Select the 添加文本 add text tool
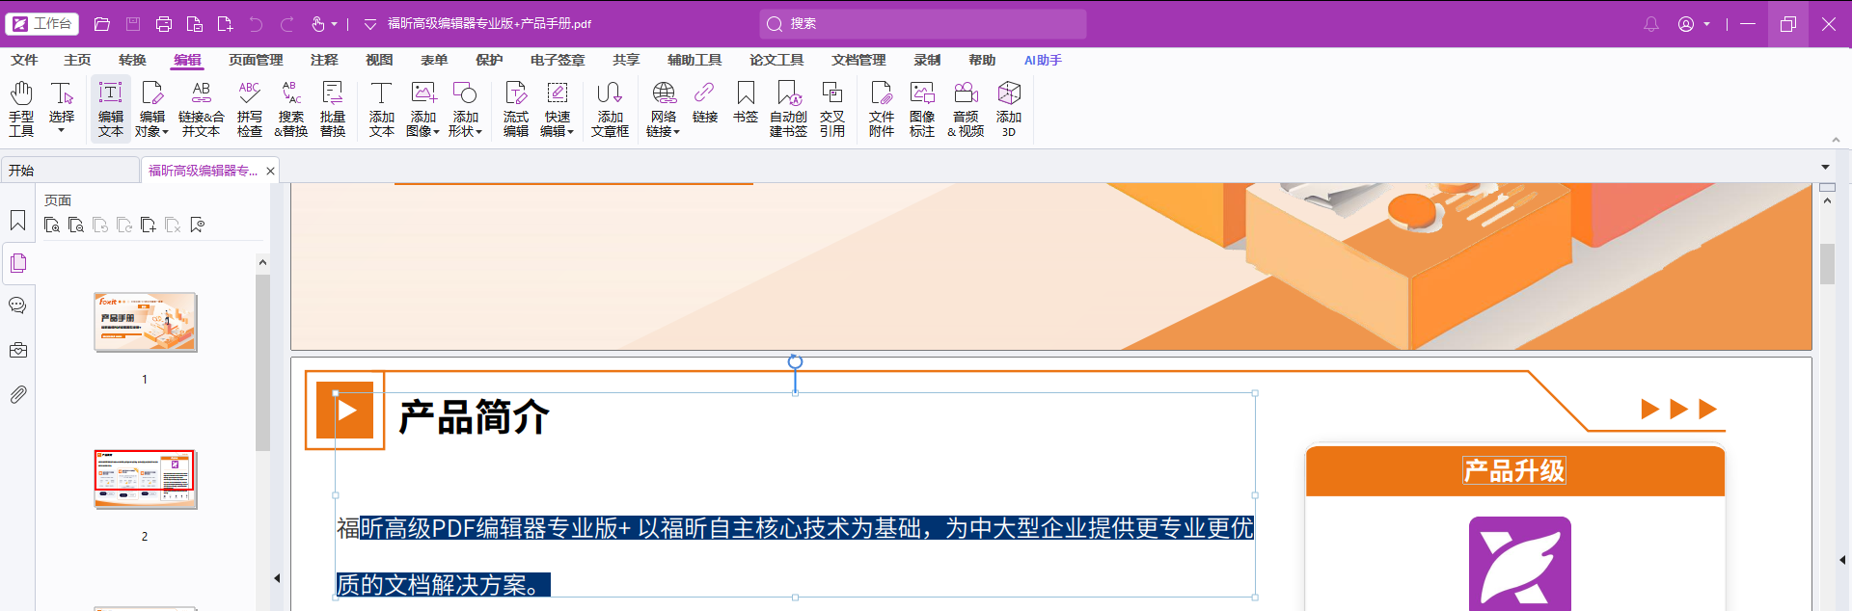This screenshot has height=611, width=1852. (382, 109)
